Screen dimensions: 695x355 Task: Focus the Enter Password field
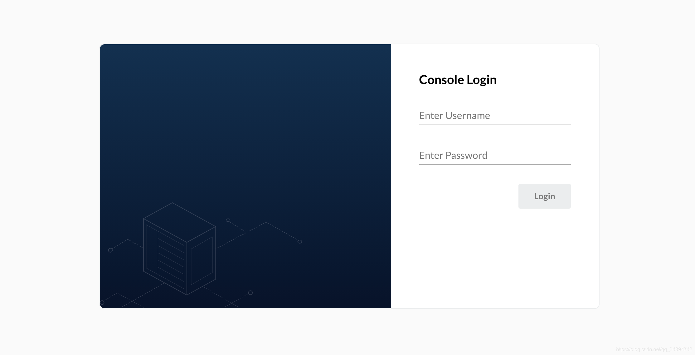[x=495, y=156]
